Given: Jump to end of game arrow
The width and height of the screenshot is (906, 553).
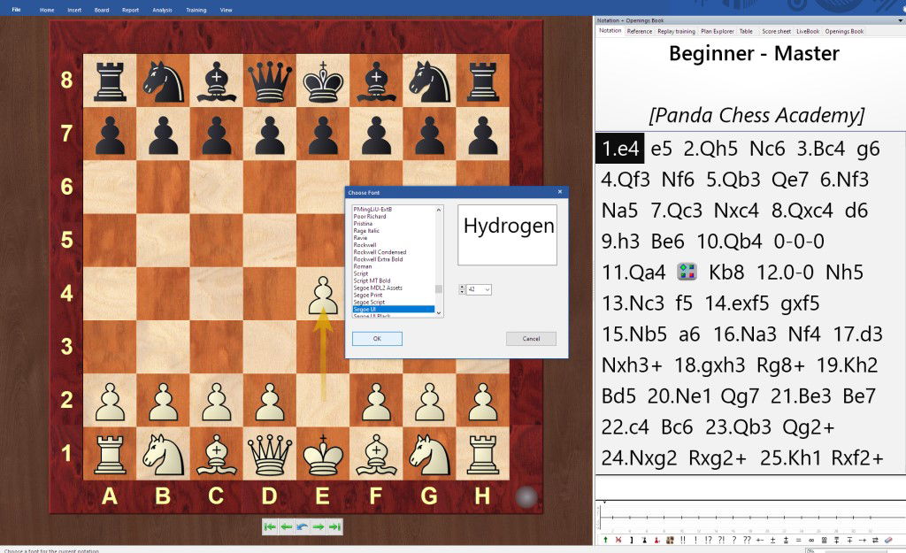Looking at the screenshot, I should point(334,526).
